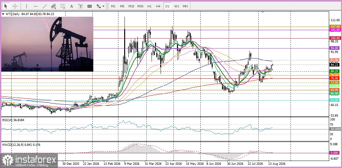Click the active D1 timeframe button
The image size is (342, 168).
167,6
